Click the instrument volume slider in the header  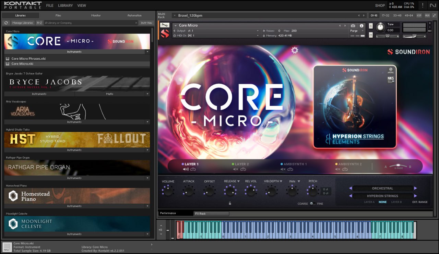click(414, 36)
